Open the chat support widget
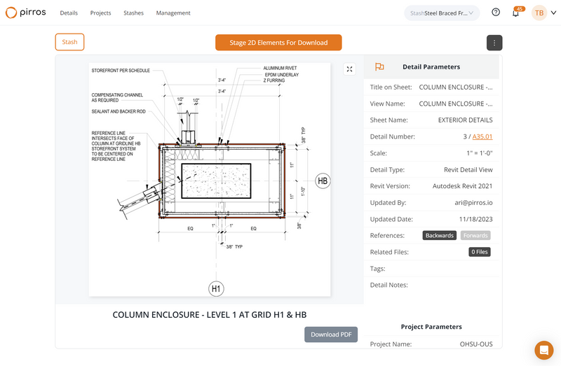The width and height of the screenshot is (561, 366). (x=543, y=350)
